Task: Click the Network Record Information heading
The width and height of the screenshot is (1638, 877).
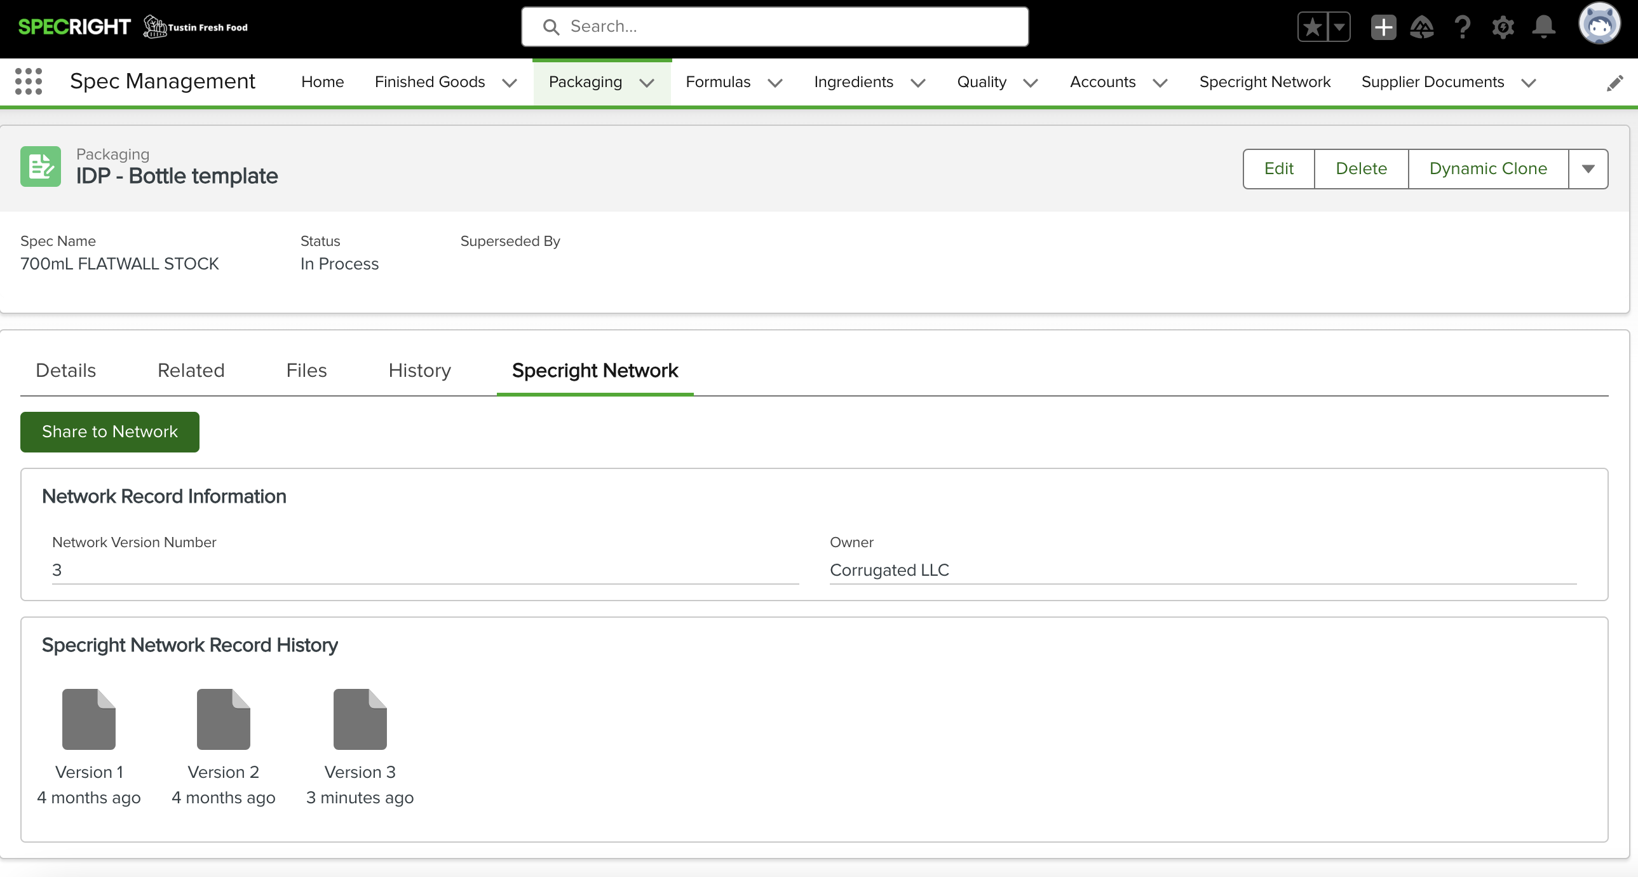Action: point(164,497)
